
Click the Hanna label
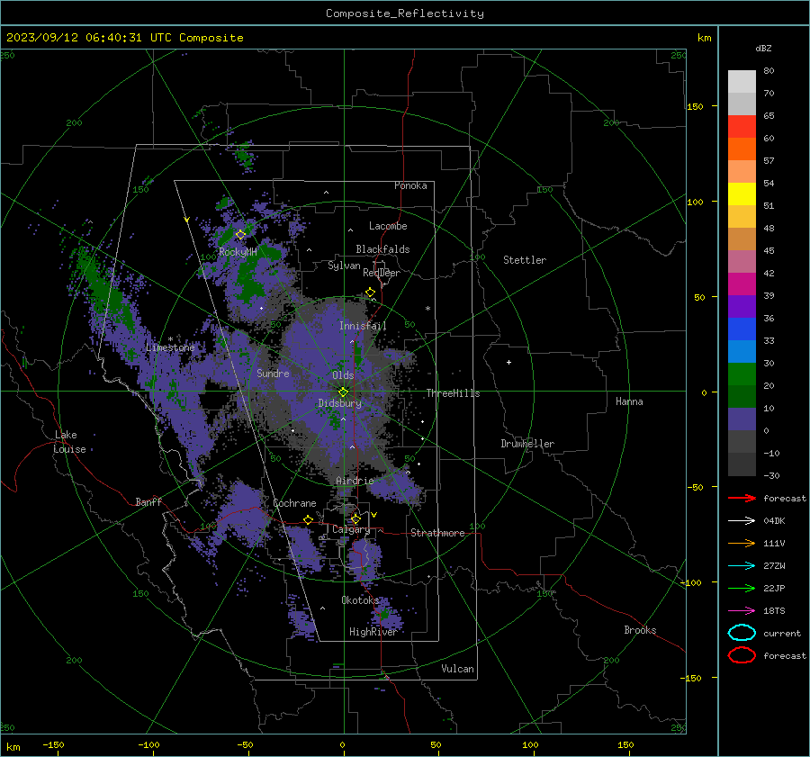(x=629, y=401)
